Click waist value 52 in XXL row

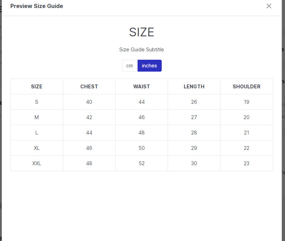click(141, 163)
